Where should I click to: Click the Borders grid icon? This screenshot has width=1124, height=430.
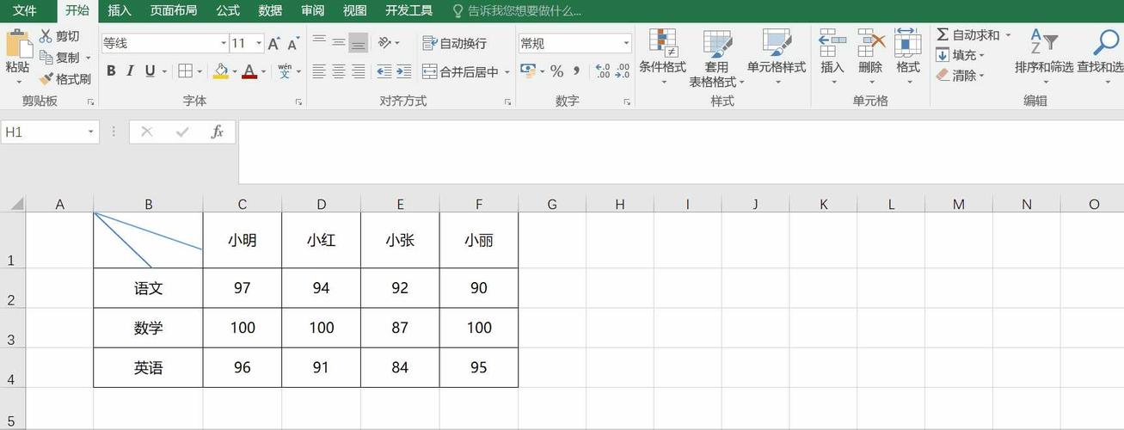coord(185,71)
